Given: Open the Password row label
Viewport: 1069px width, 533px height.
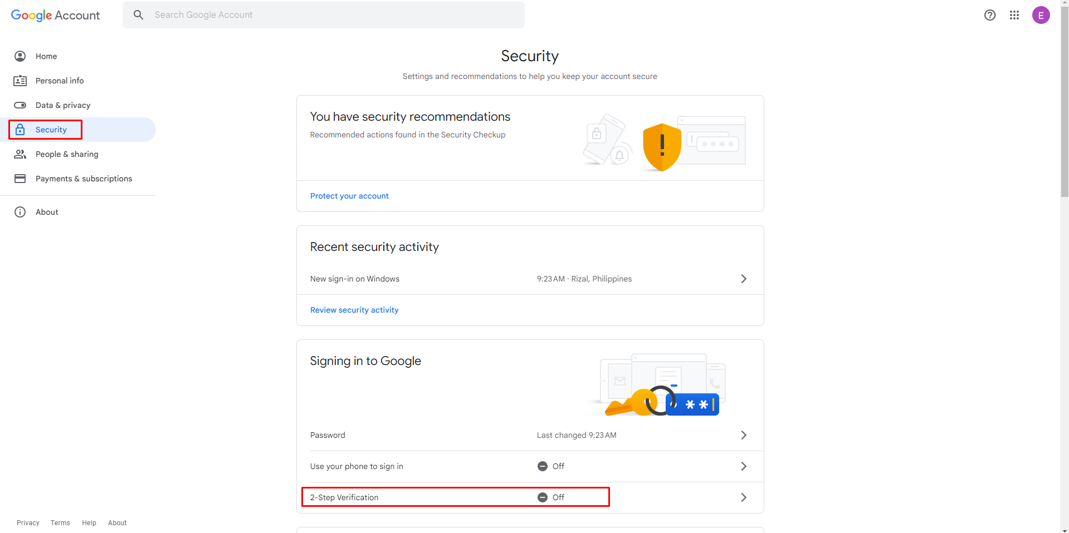Looking at the screenshot, I should (328, 435).
